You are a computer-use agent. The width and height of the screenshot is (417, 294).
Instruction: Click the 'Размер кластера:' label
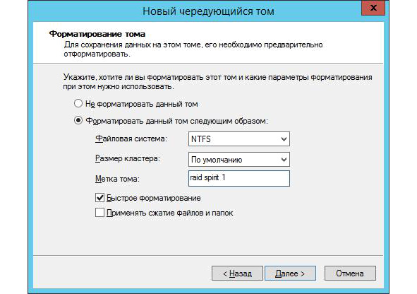[128, 159]
